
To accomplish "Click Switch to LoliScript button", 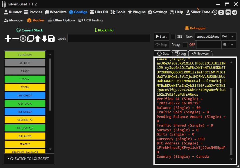I will tap(29, 159).
